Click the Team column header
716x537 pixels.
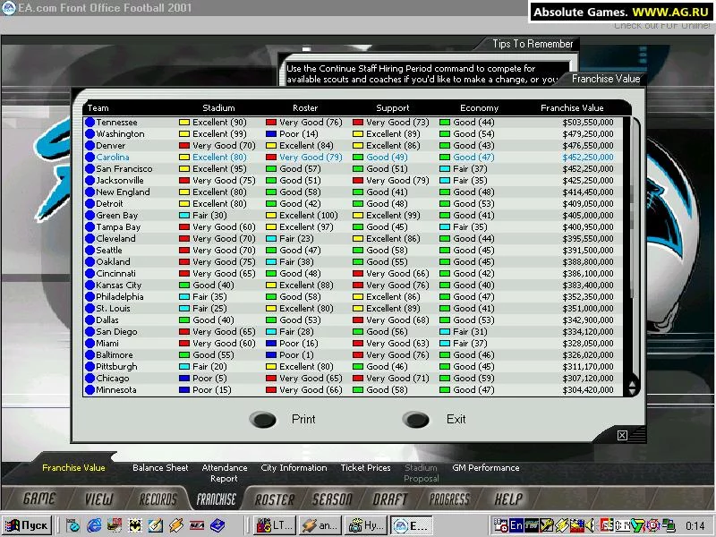coord(98,108)
